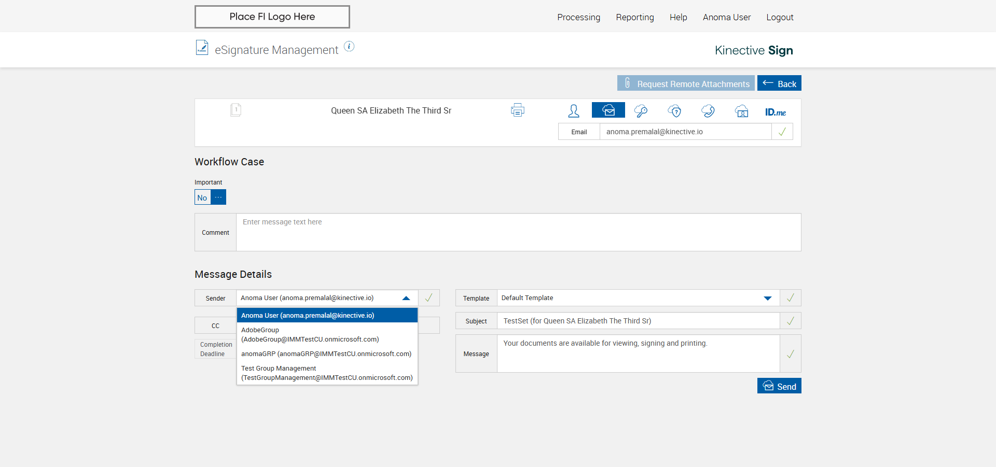Viewport: 996px width, 467px height.
Task: Toggle the Important No switch
Action: click(210, 197)
